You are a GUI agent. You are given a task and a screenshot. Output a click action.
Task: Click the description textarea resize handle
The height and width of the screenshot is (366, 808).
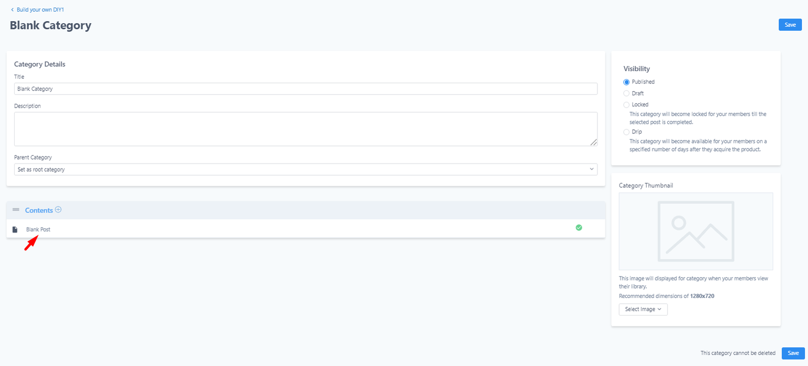click(593, 142)
